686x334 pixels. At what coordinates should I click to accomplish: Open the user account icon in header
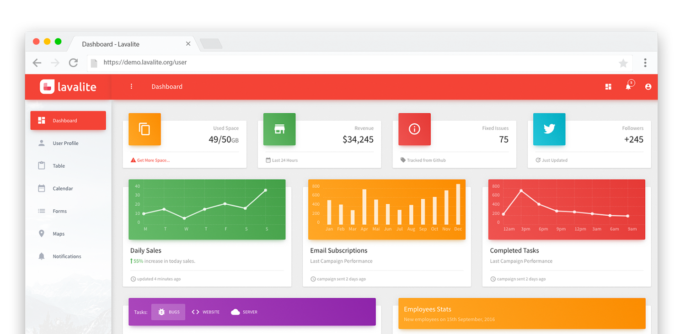coord(648,86)
